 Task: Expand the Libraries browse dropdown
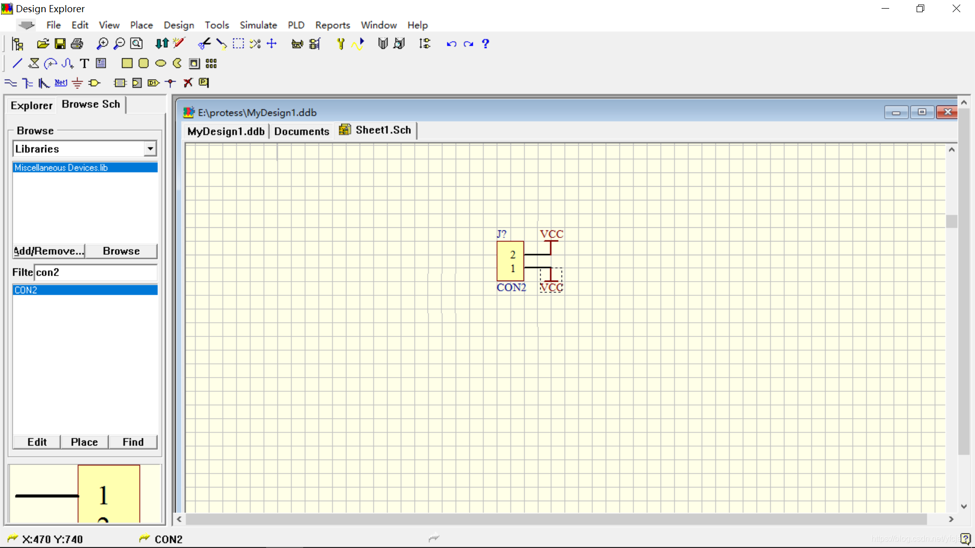(150, 149)
